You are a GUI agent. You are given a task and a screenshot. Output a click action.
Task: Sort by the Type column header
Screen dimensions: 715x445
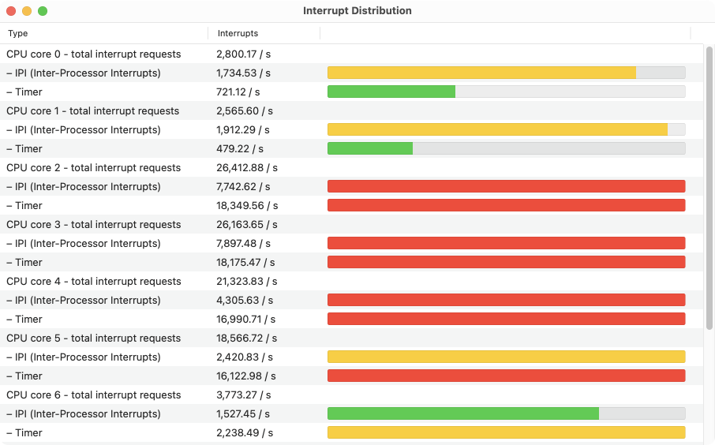click(x=104, y=33)
